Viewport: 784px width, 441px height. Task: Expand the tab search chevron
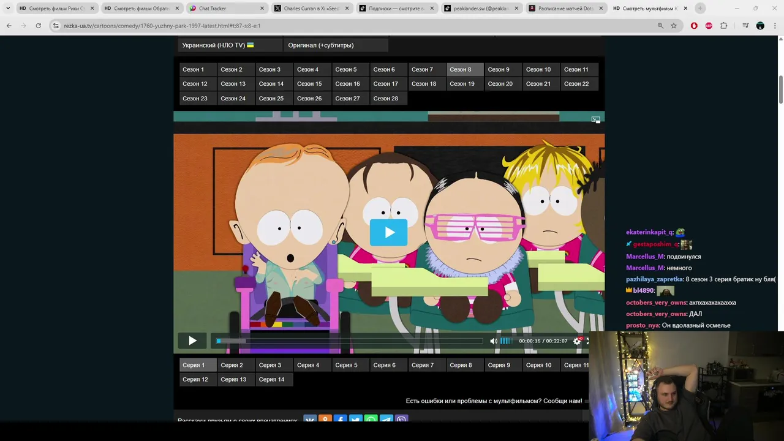click(x=8, y=8)
